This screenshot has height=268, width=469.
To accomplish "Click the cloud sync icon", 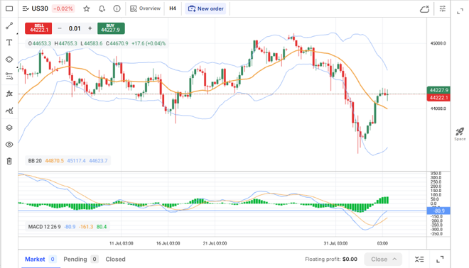I will tap(424, 9).
